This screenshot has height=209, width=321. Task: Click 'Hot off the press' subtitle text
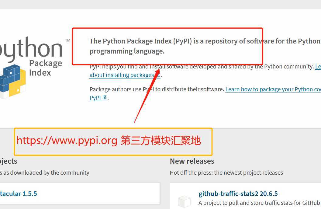226,173
